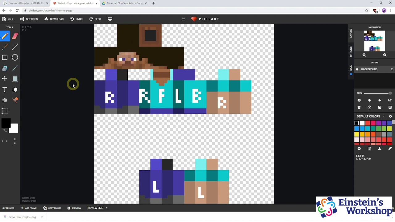The width and height of the screenshot is (395, 222).
Task: Add new color palette plus icon
Action: click(390, 116)
